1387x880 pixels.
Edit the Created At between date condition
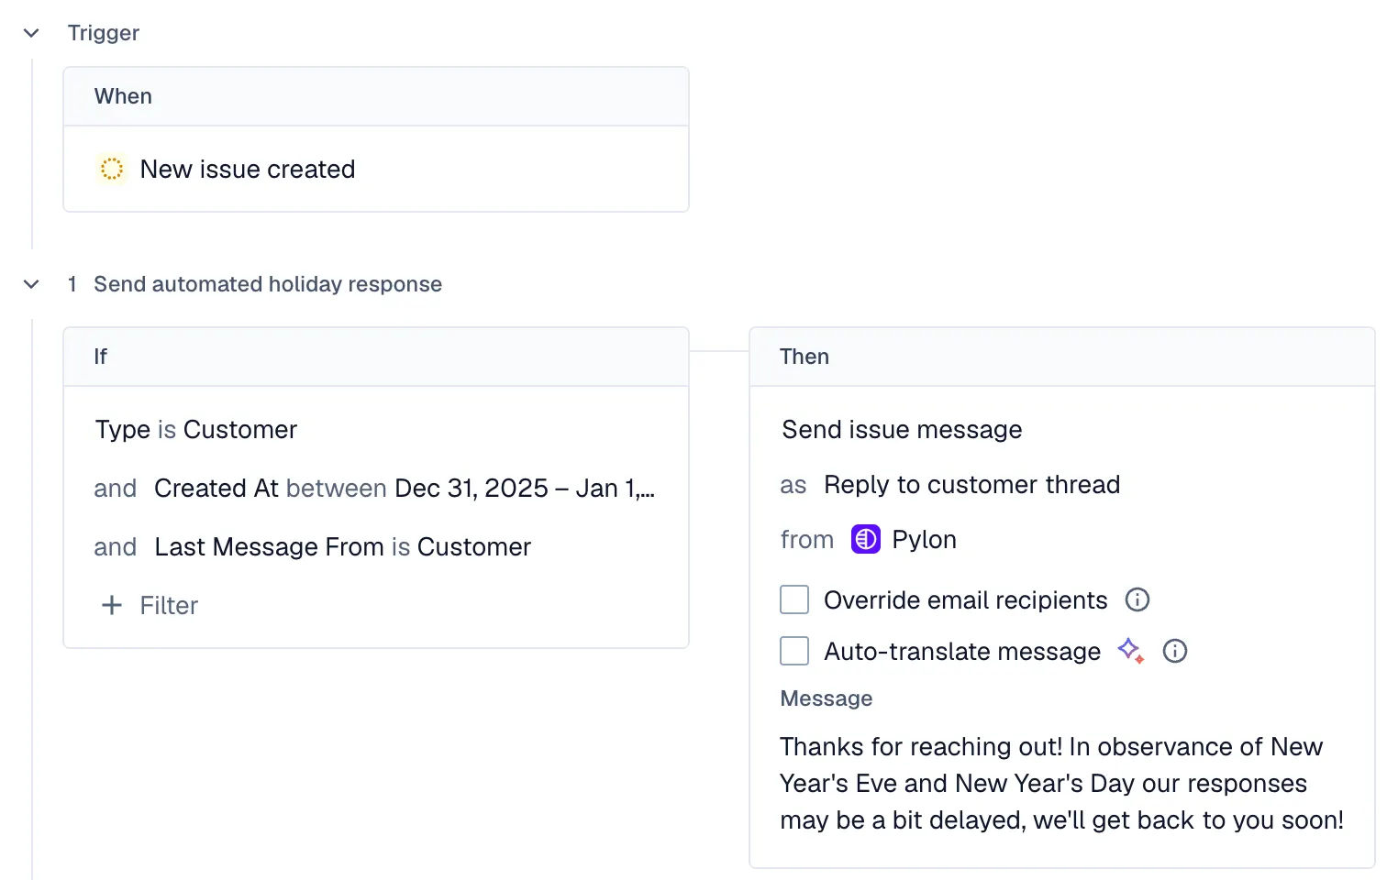[x=404, y=489]
